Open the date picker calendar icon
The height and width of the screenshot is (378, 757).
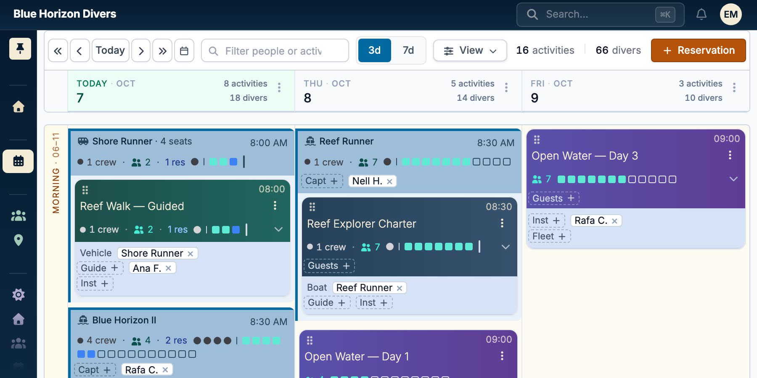pos(184,51)
